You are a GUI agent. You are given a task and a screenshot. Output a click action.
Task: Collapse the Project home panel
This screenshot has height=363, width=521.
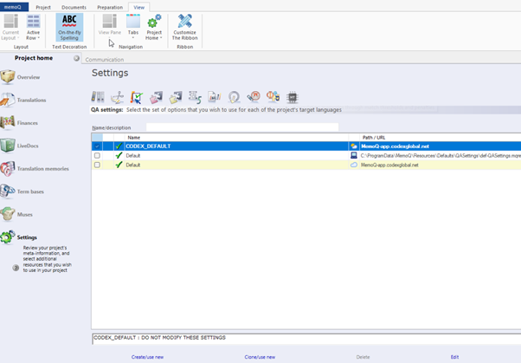76,58
